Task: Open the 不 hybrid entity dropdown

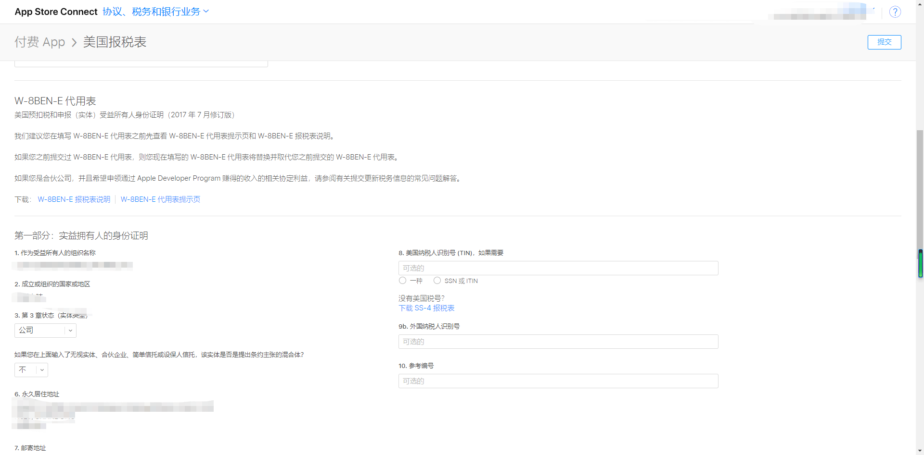Action: point(31,370)
